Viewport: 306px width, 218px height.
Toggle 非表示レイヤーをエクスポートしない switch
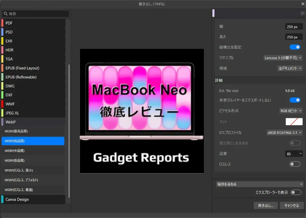pyautogui.click(x=295, y=100)
